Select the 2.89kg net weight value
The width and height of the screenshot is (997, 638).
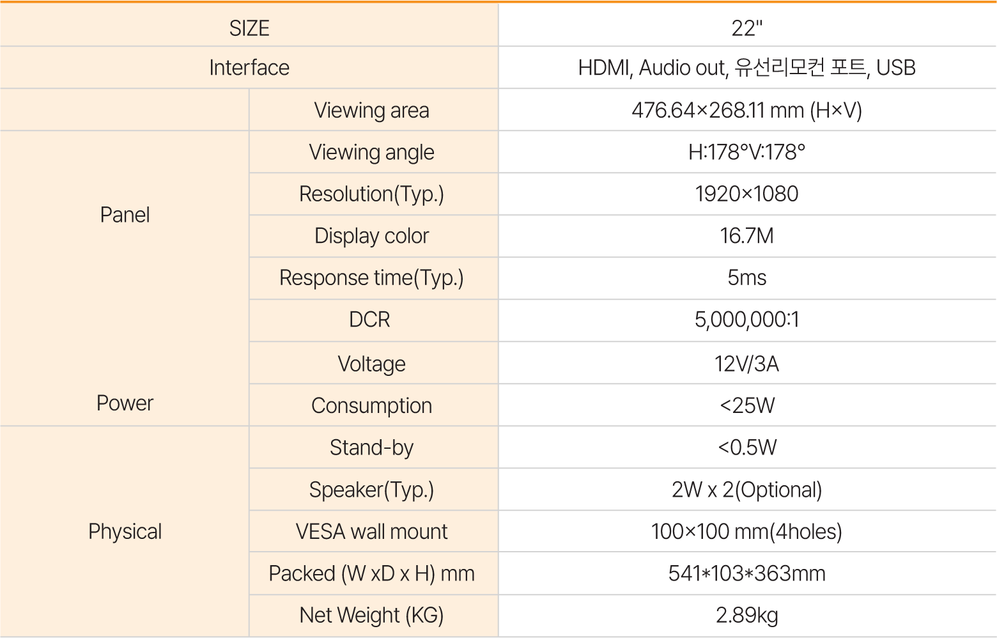point(747,616)
